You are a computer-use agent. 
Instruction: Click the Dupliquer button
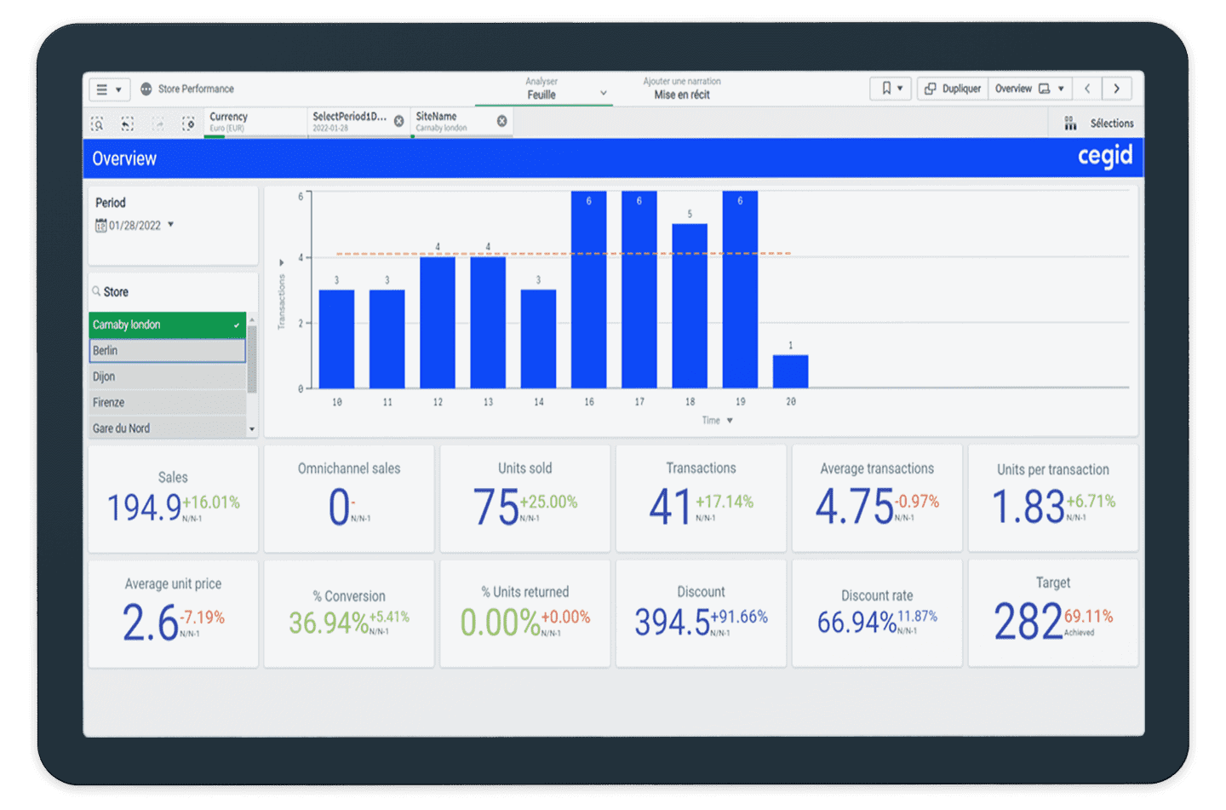(953, 89)
